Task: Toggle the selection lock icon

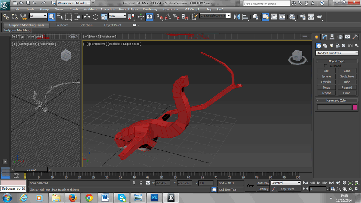Action: pyautogui.click(x=141, y=183)
